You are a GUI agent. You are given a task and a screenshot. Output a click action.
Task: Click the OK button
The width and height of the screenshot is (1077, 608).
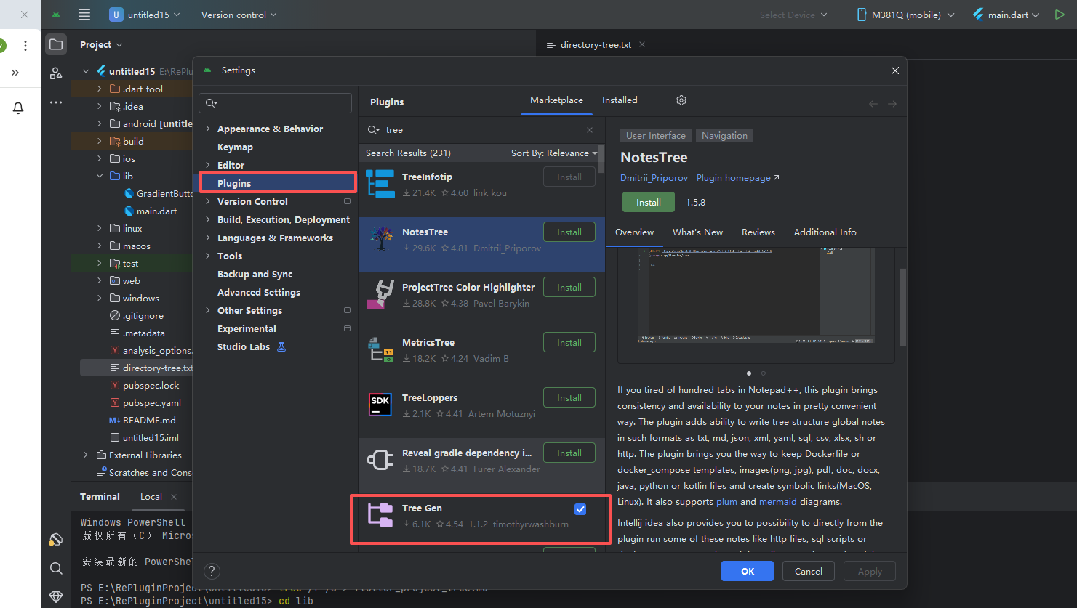(748, 571)
